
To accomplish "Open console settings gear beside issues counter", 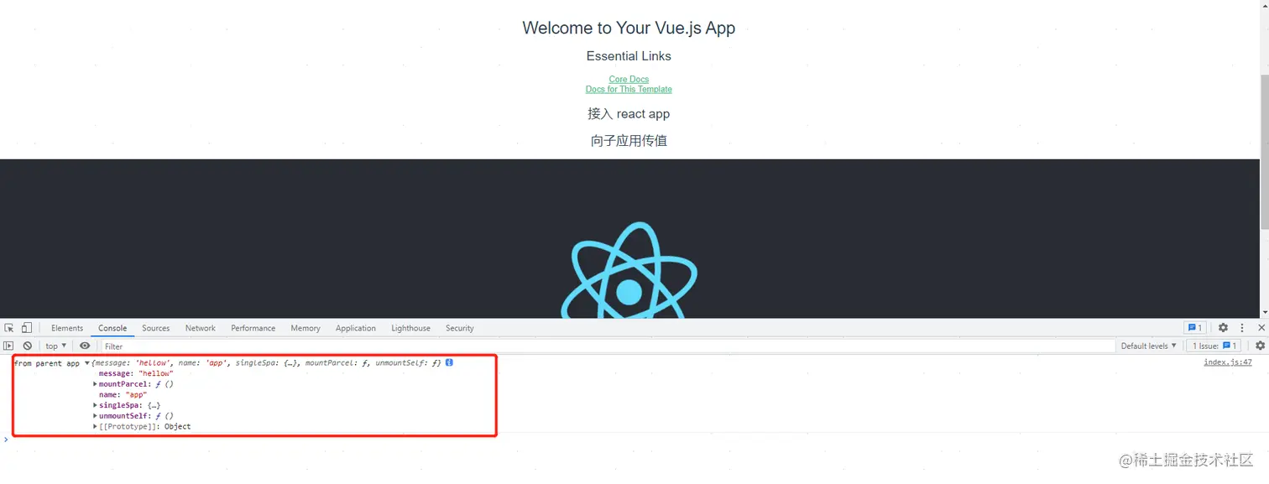I will point(1260,346).
